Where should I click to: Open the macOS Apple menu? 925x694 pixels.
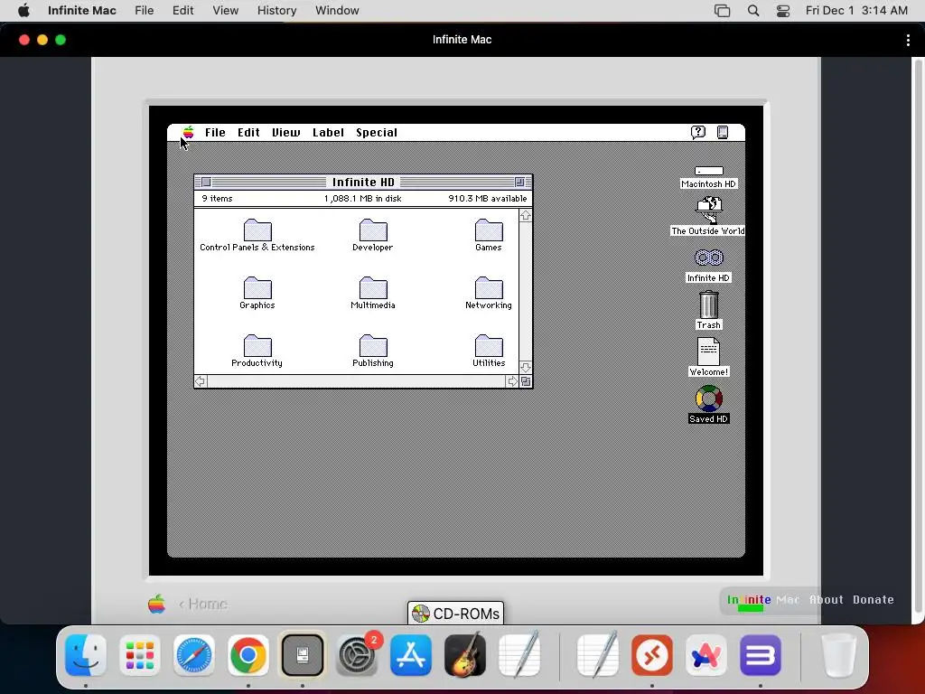[x=23, y=11]
